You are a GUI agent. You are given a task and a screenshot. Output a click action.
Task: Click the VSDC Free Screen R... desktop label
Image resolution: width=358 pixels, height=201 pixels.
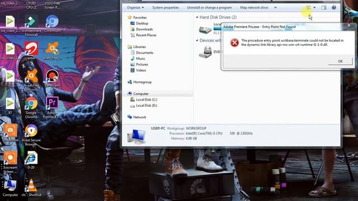click(52, 5)
